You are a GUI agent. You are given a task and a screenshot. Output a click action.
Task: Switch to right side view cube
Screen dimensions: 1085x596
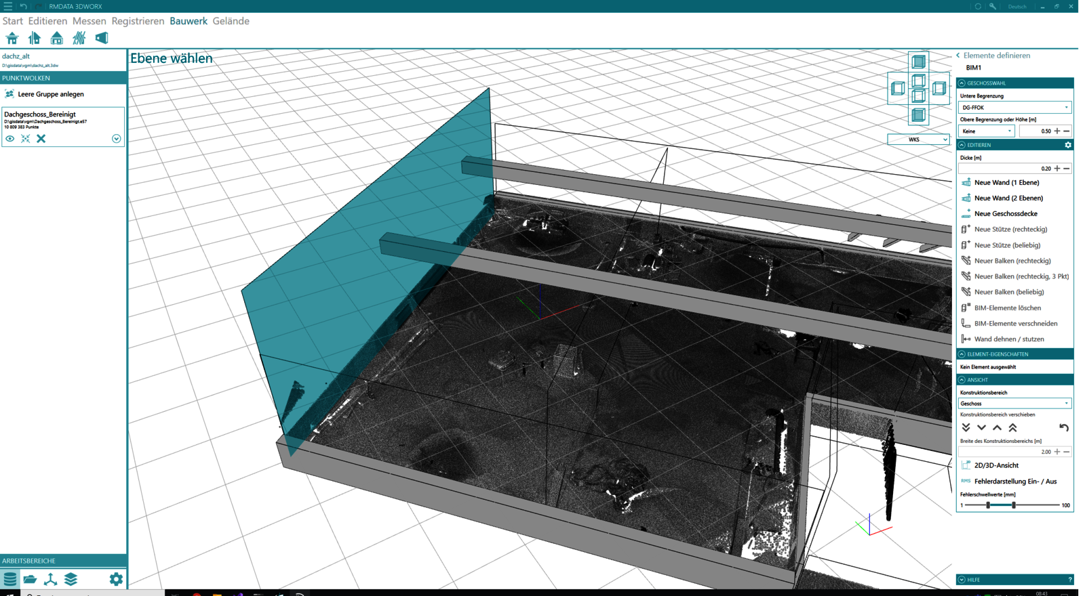click(x=939, y=88)
